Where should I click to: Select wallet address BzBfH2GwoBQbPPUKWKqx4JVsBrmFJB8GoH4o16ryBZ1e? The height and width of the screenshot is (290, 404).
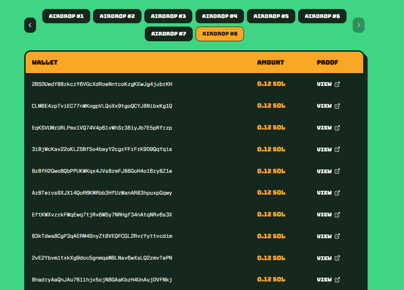(102, 171)
